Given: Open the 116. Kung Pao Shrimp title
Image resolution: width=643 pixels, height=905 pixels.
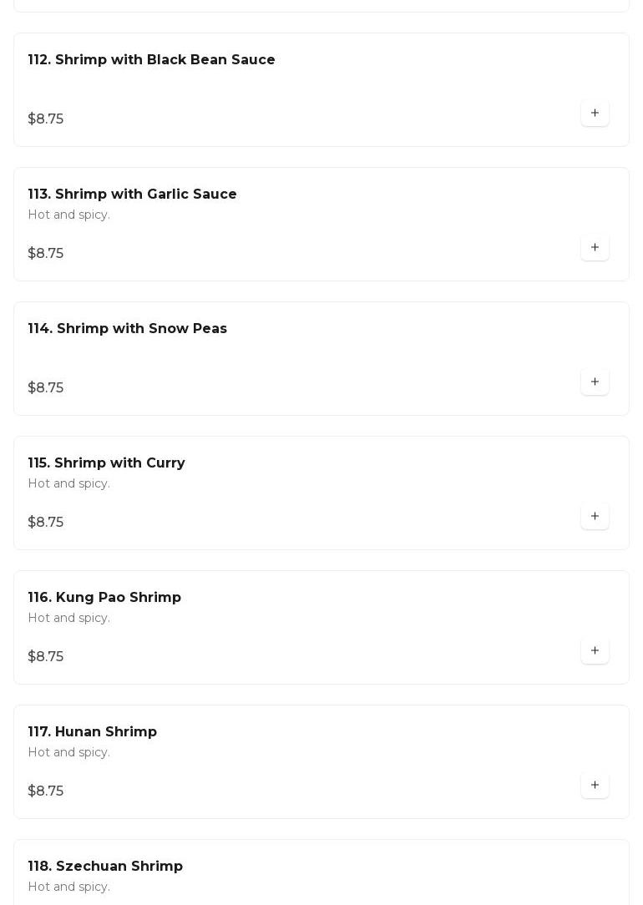Looking at the screenshot, I should [104, 598].
